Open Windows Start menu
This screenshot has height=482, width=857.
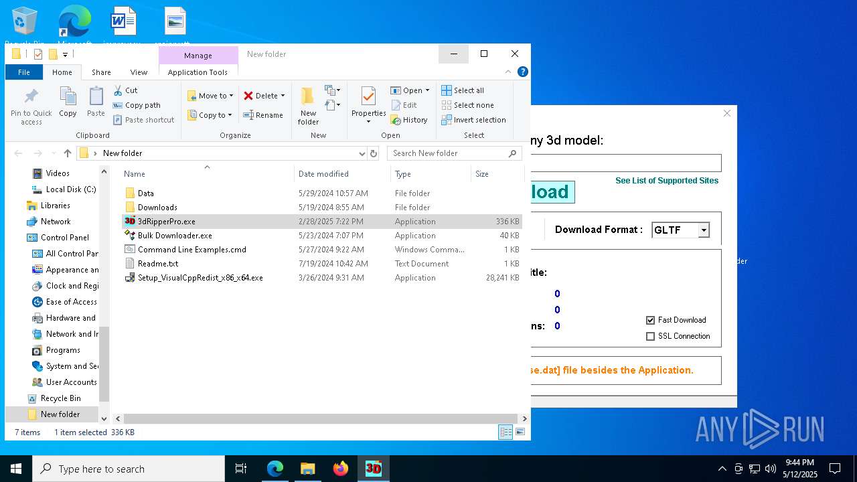click(16, 469)
